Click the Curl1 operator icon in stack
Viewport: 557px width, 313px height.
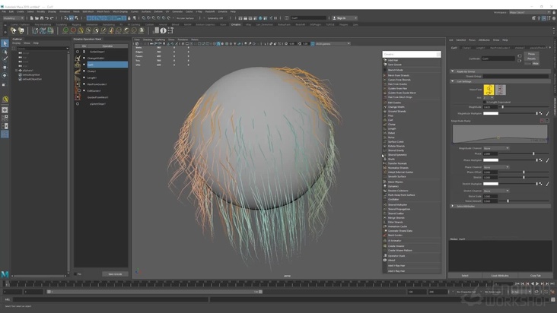tap(78, 65)
